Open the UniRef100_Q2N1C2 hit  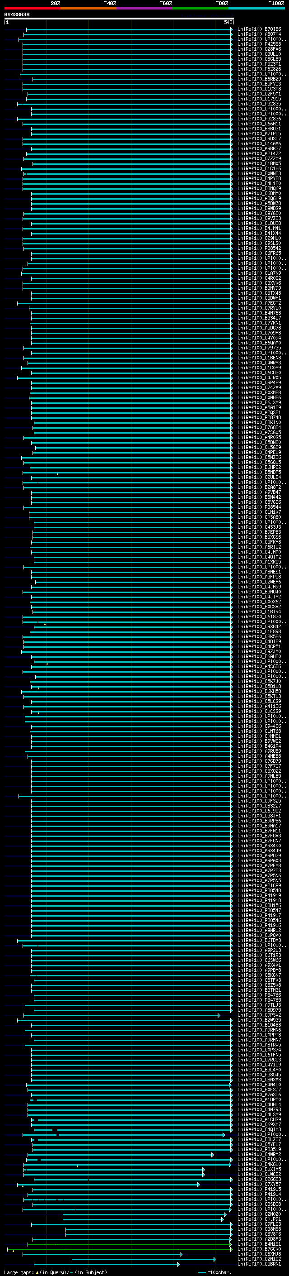coord(259,1259)
